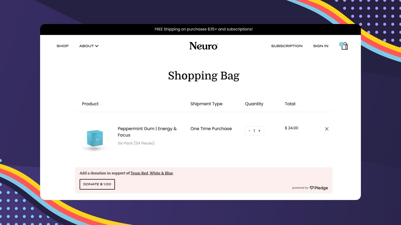
Task: Click the $ 24.00 total price
Action: tap(291, 128)
